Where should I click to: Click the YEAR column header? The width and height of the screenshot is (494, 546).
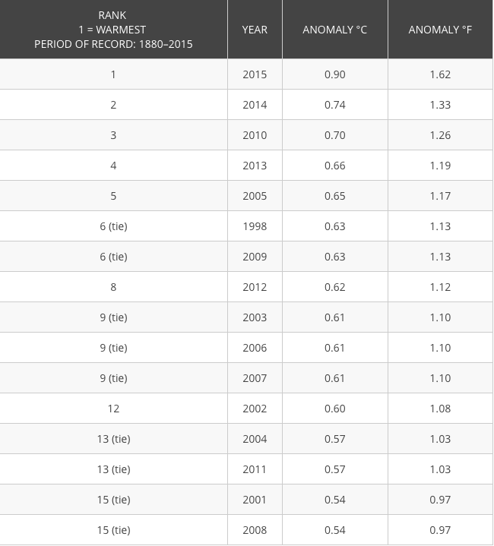(x=255, y=30)
